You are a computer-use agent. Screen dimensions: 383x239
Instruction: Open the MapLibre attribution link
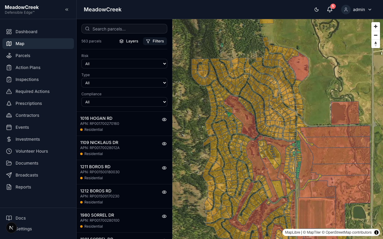293,232
